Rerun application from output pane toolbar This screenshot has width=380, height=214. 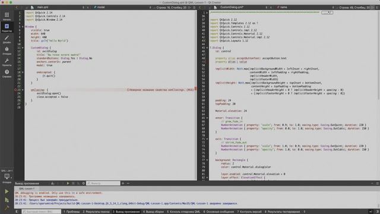68,183
